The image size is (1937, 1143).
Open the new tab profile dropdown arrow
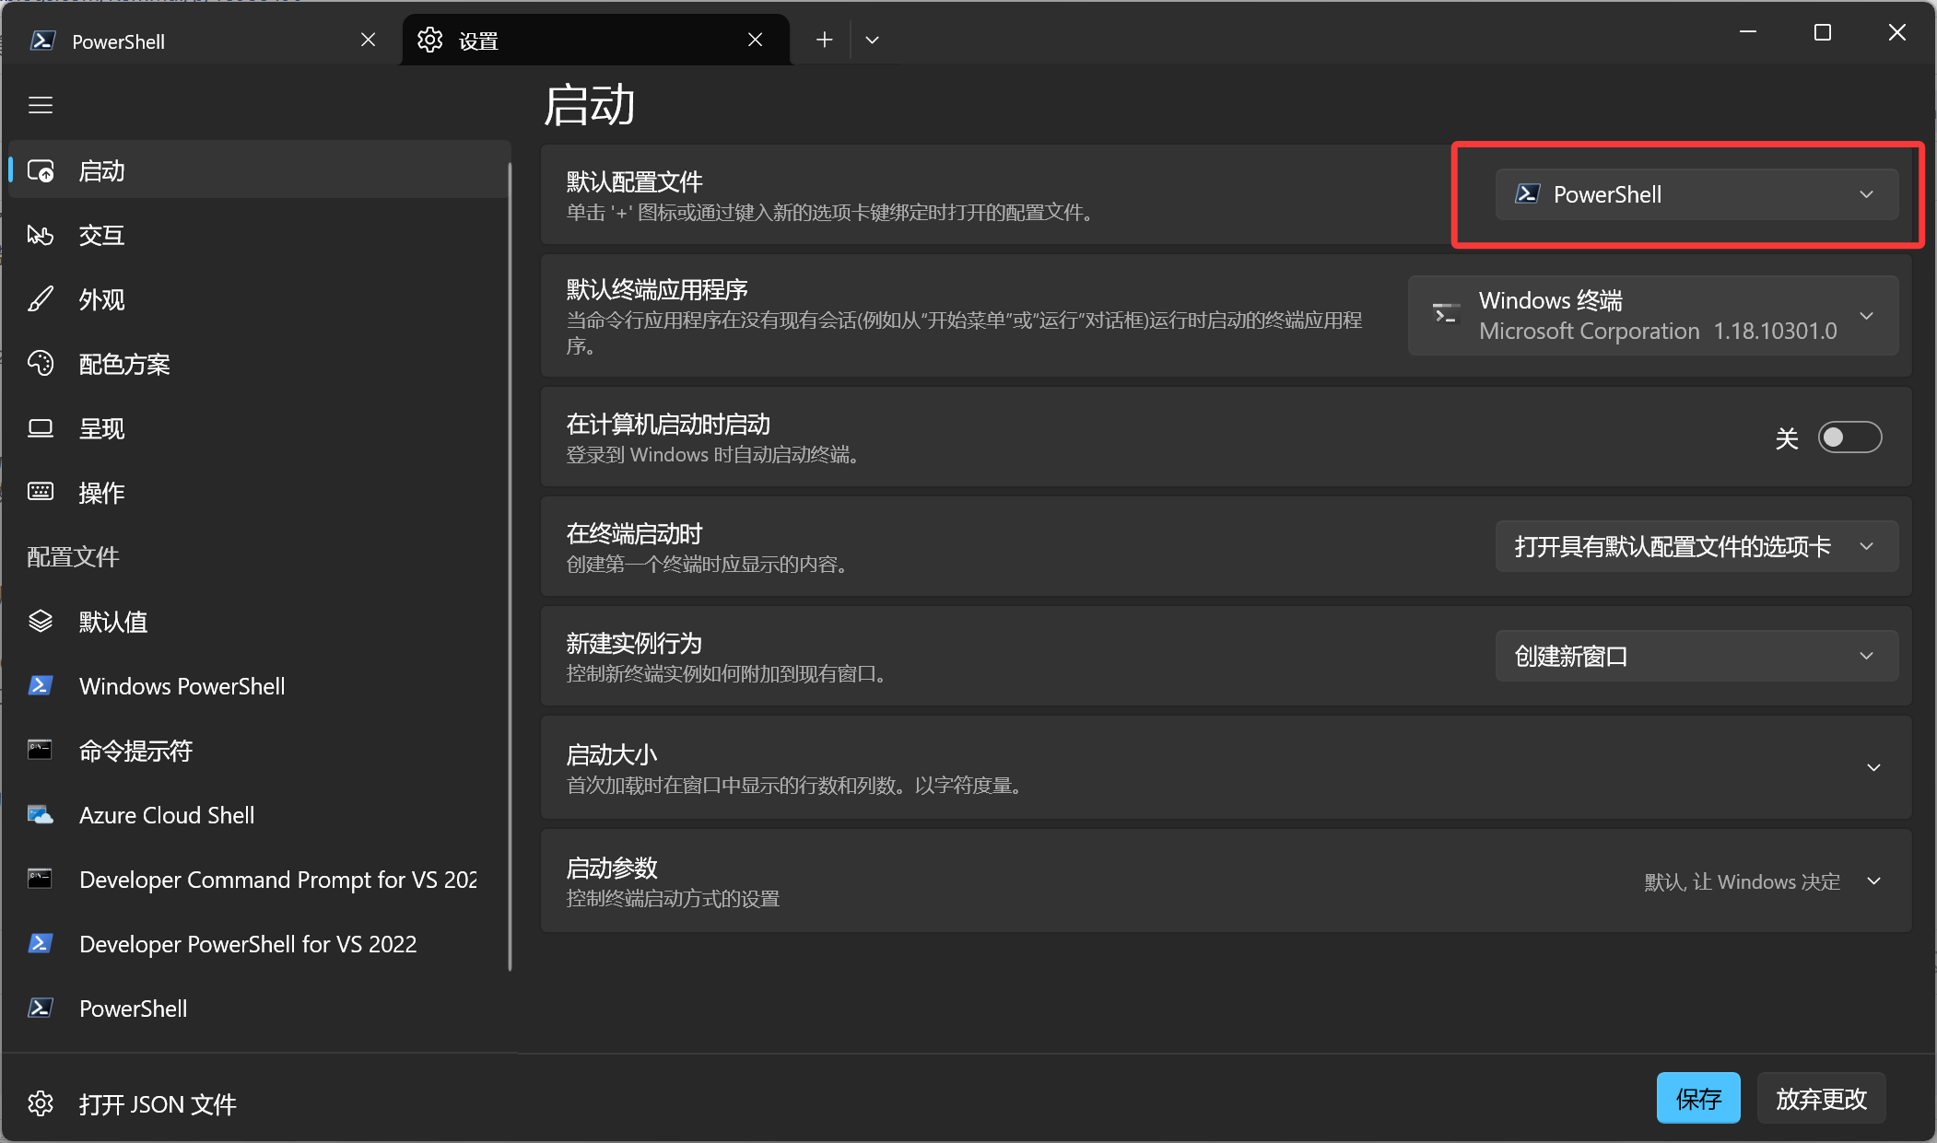click(x=872, y=41)
